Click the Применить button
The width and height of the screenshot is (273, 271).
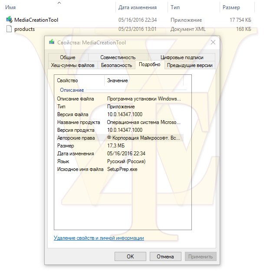click(201, 256)
